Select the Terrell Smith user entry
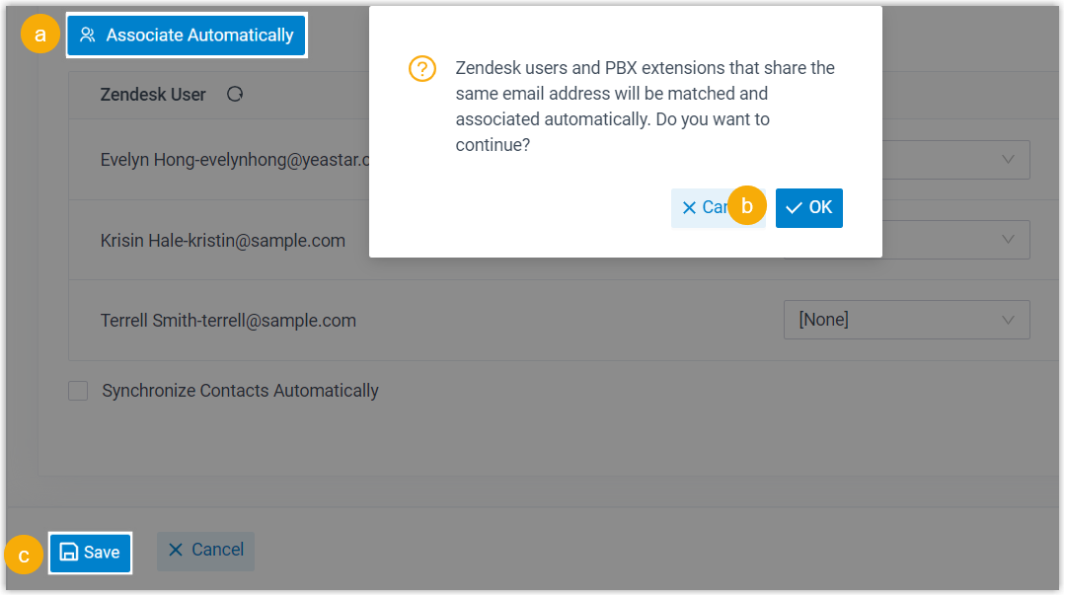Image resolution: width=1065 pixels, height=596 pixels. click(x=228, y=321)
